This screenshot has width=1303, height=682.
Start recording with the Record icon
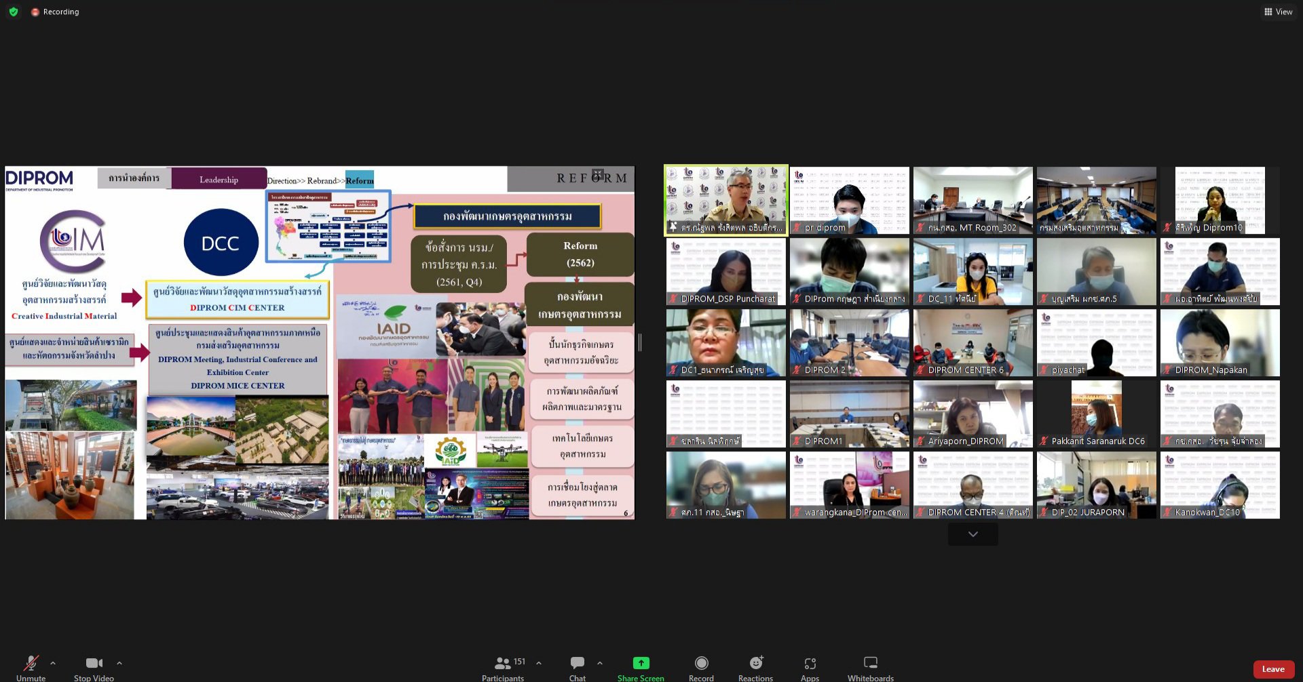pyautogui.click(x=701, y=662)
